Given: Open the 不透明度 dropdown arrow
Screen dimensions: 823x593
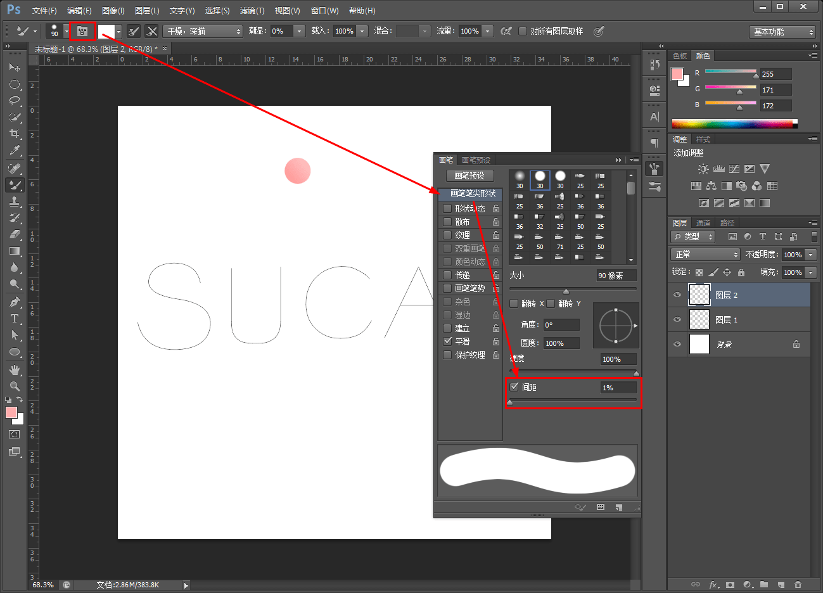Looking at the screenshot, I should [810, 254].
